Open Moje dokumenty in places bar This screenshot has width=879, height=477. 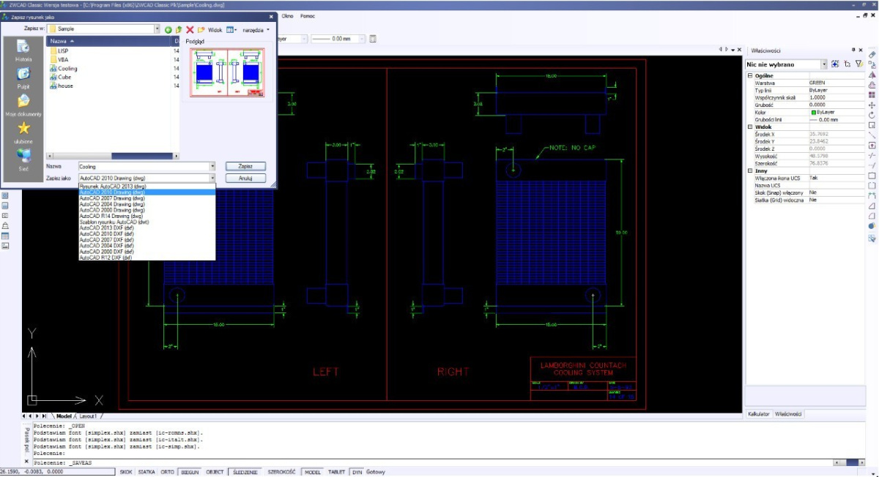pyautogui.click(x=23, y=105)
